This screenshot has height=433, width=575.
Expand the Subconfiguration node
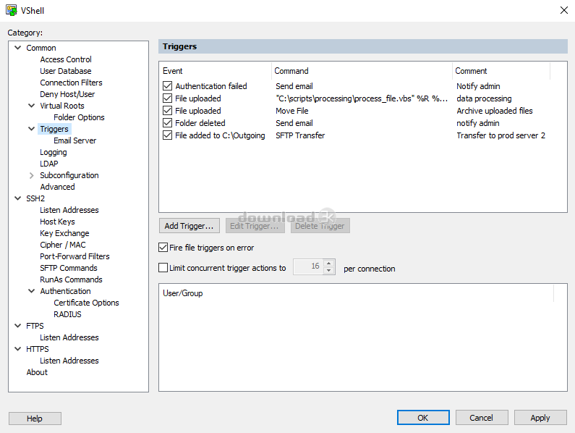click(x=32, y=175)
